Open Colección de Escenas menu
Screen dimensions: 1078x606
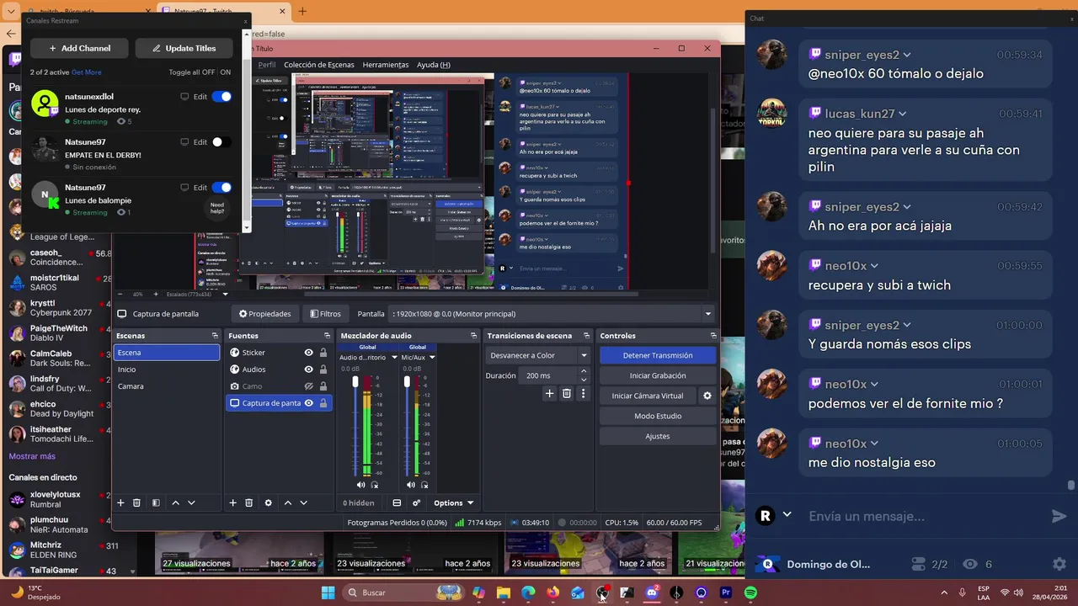tap(319, 65)
